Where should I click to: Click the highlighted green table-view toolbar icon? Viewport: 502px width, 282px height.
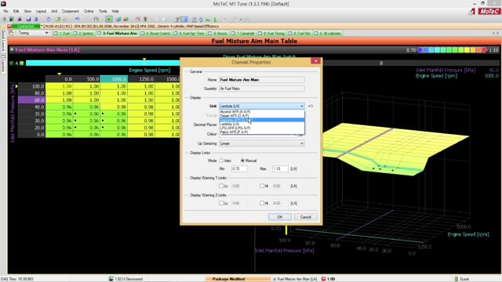click(x=109, y=20)
